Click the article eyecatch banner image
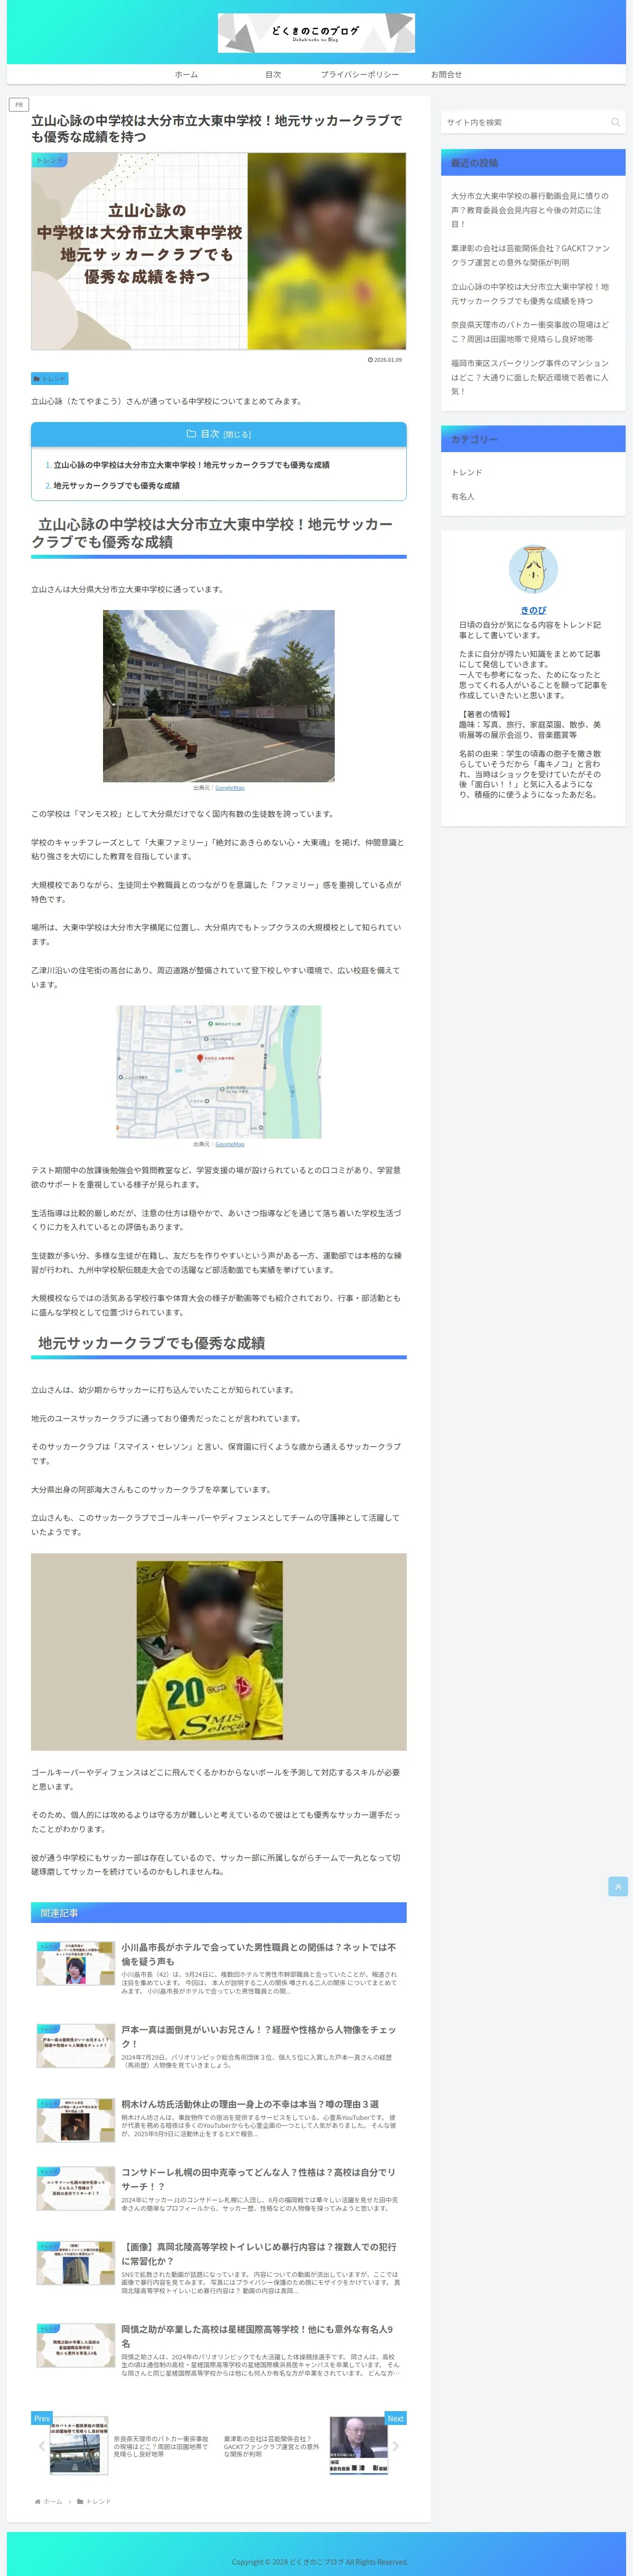This screenshot has height=2576, width=633. (219, 251)
